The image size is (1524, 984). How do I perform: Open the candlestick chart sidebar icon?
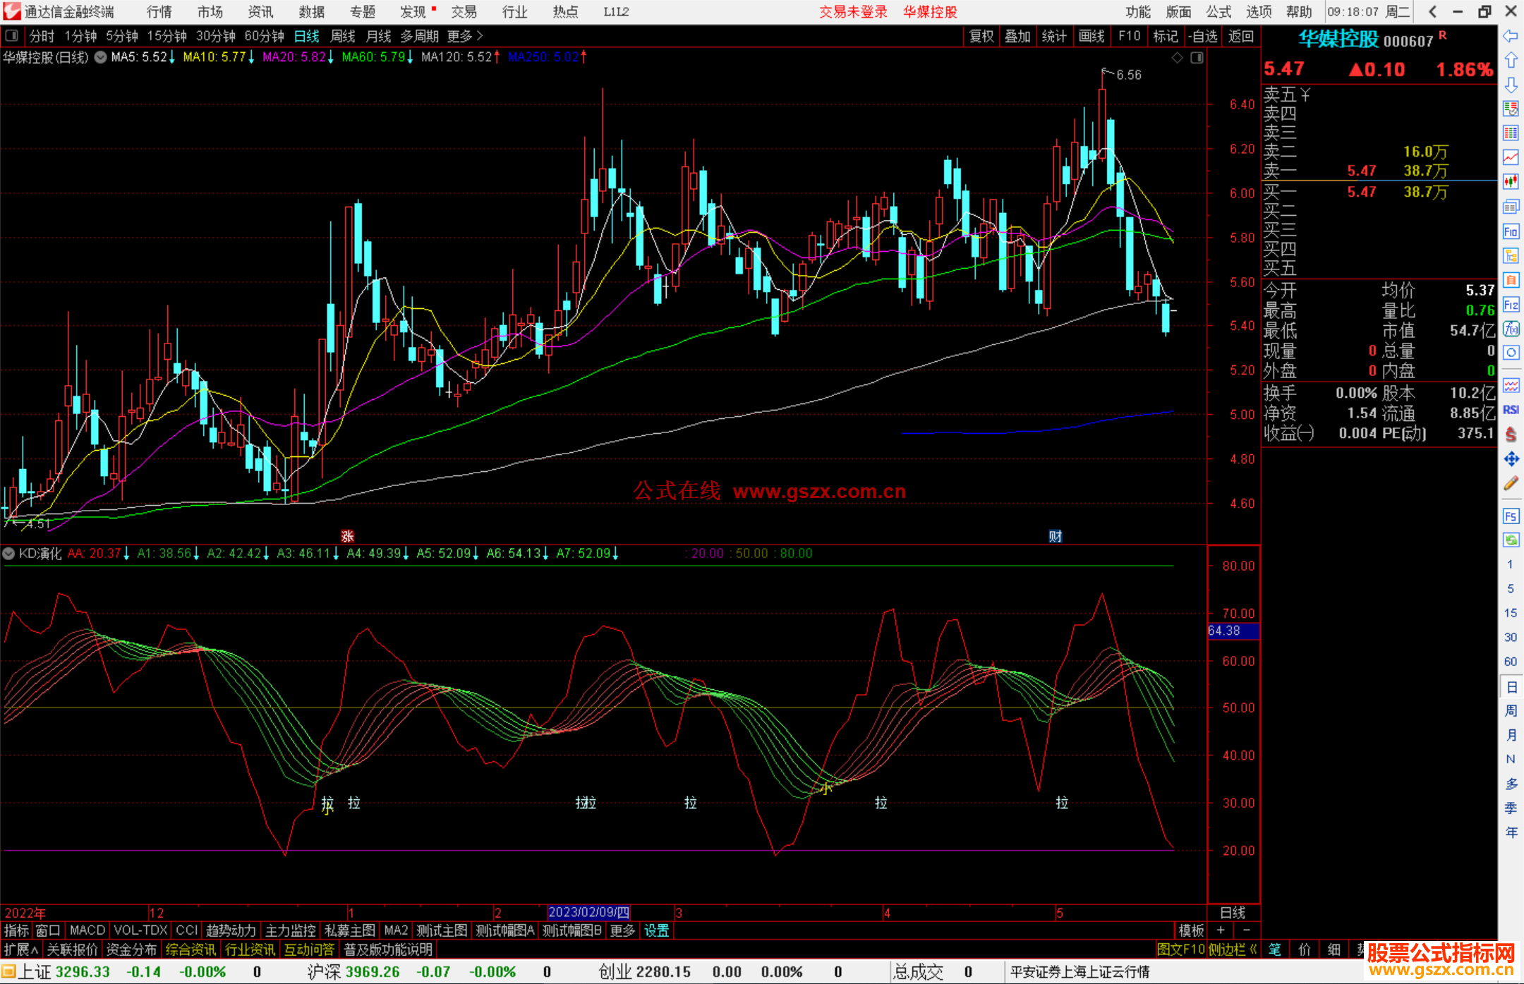click(1511, 181)
